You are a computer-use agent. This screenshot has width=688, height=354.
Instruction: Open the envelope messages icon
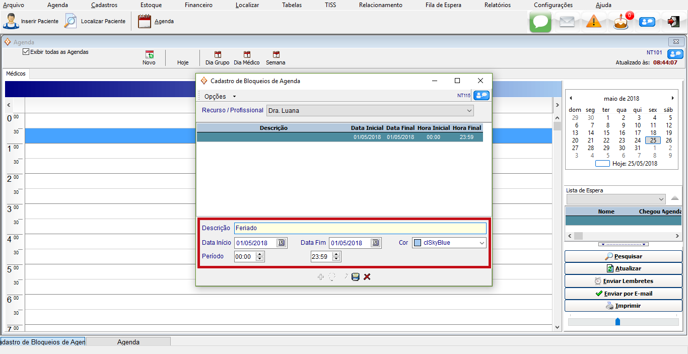click(x=567, y=22)
